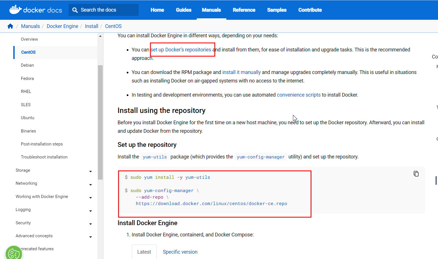Viewport: 438px width, 259px height.
Task: Focus the Search the docs field
Action: [104, 10]
